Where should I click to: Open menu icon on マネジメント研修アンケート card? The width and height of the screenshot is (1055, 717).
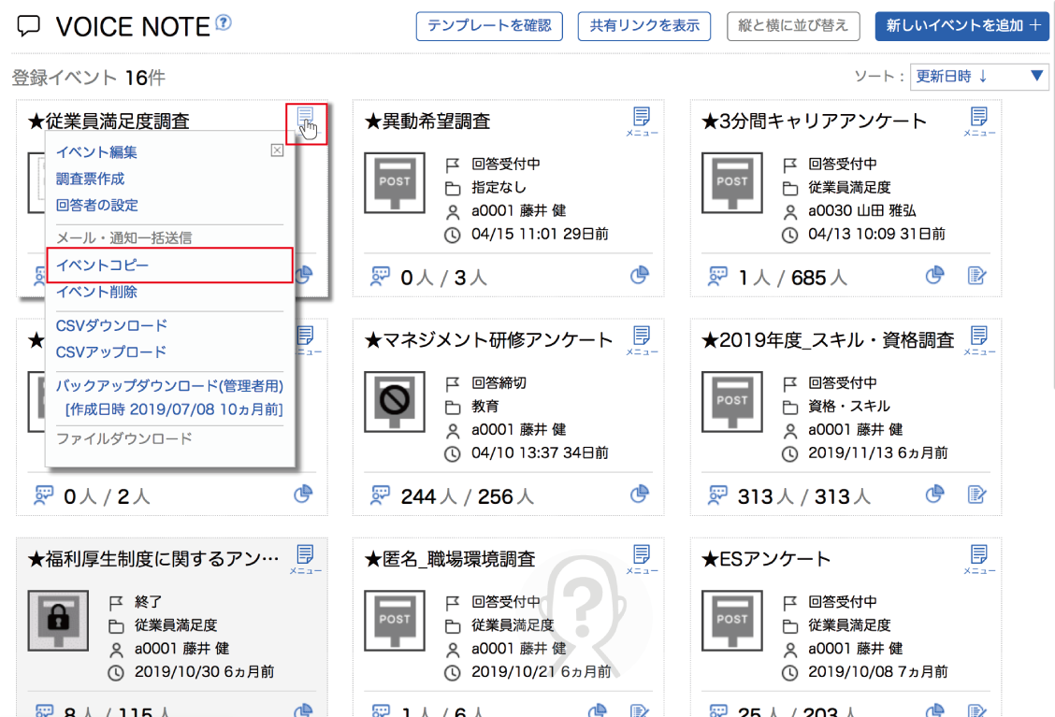click(642, 337)
